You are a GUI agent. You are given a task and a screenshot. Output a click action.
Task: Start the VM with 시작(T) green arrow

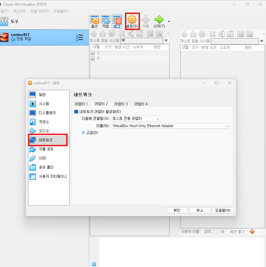coord(159,22)
